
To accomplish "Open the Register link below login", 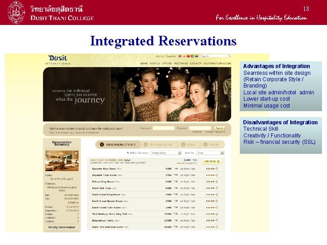I will 197,132.
